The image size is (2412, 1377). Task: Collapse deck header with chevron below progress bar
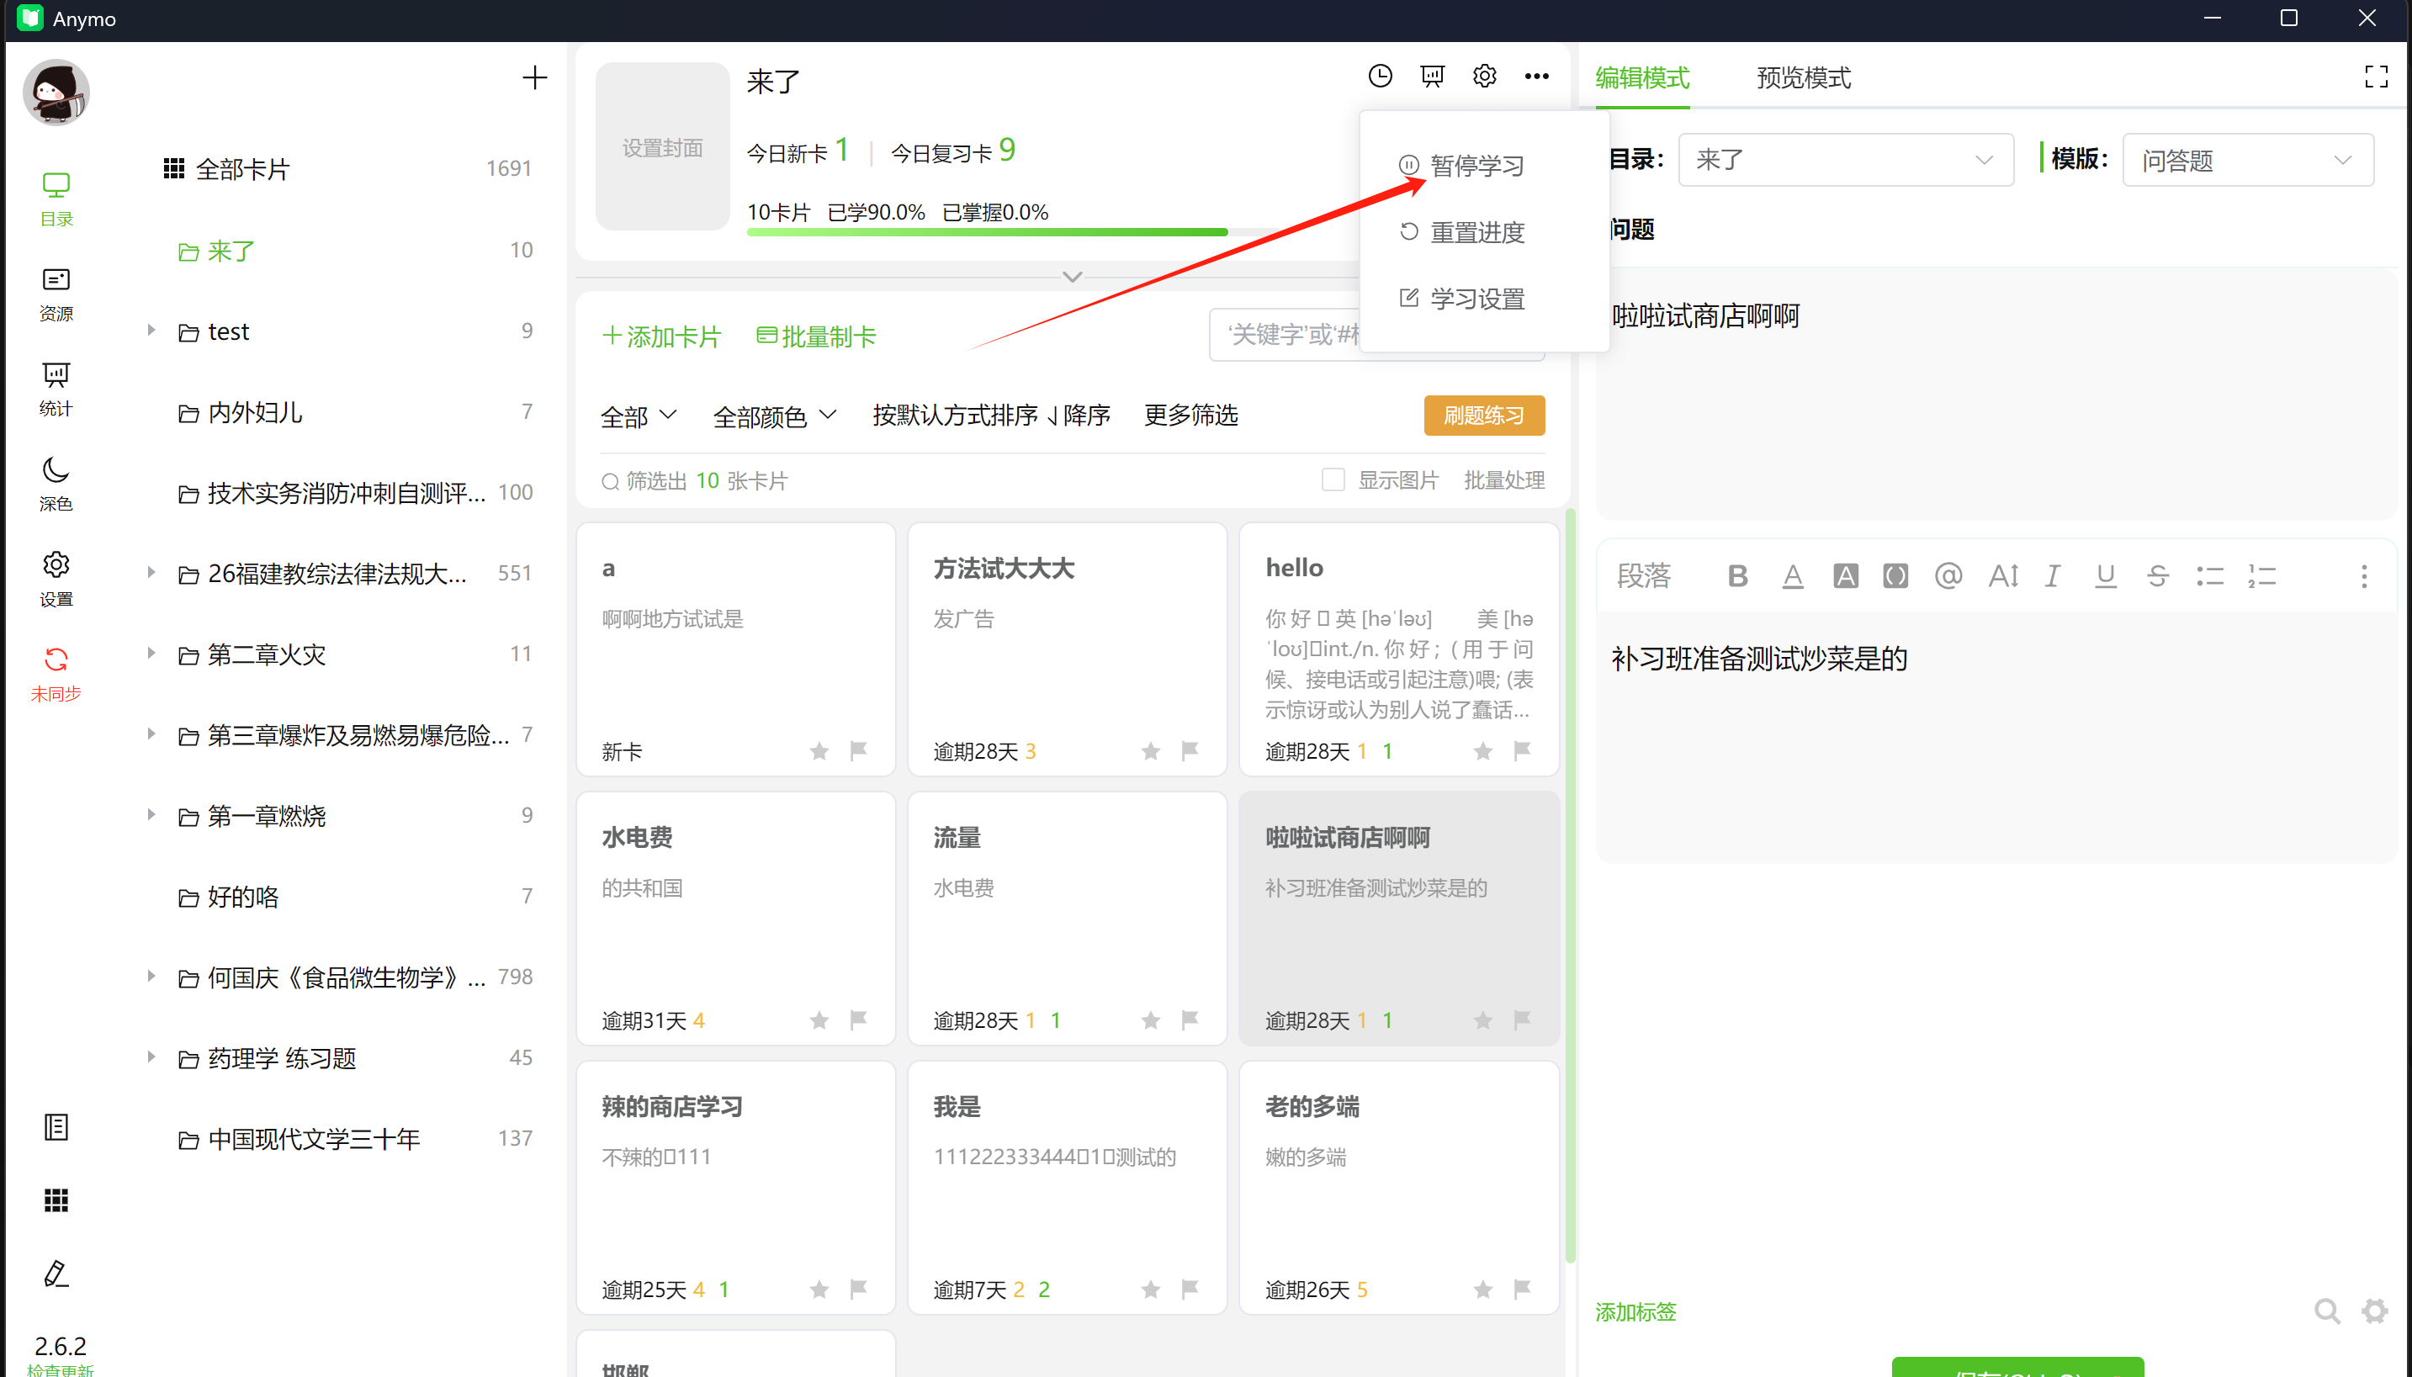click(x=1072, y=277)
